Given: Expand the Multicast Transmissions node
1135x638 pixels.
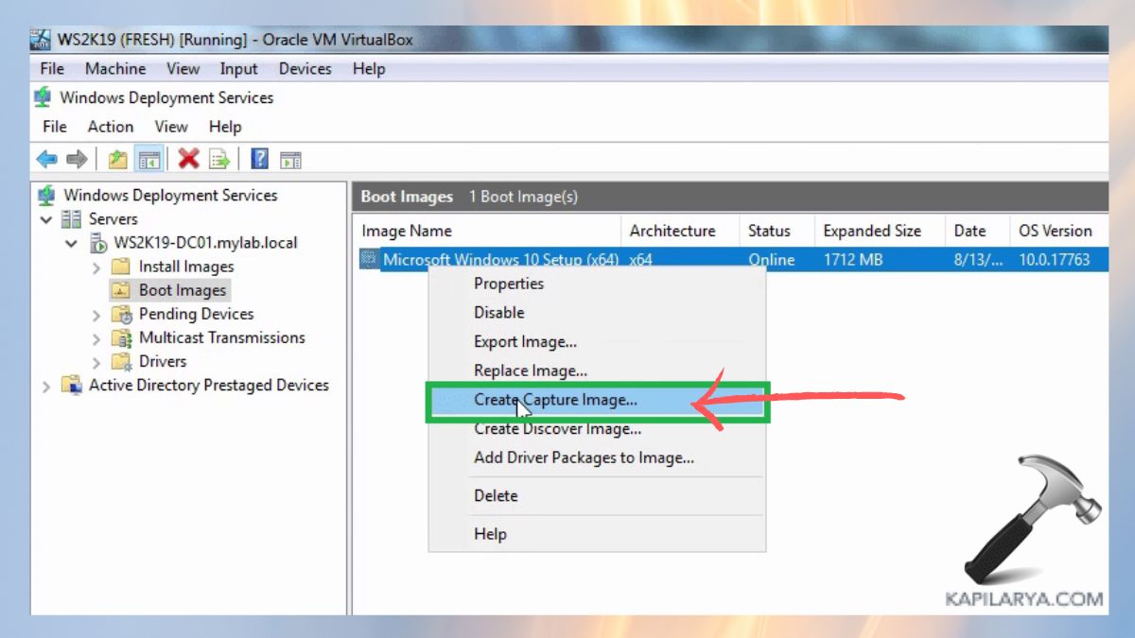Looking at the screenshot, I should tap(96, 338).
